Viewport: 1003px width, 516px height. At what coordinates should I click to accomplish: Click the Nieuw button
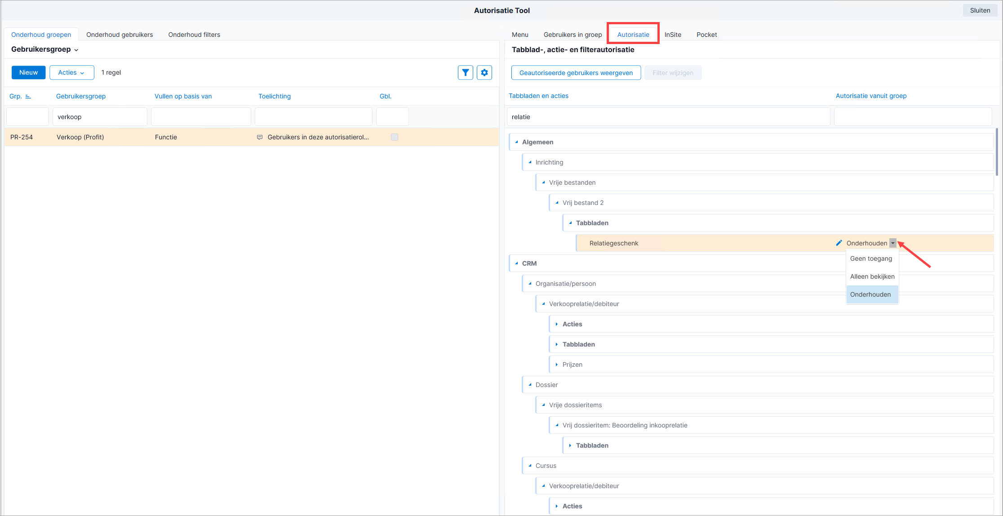click(x=28, y=72)
